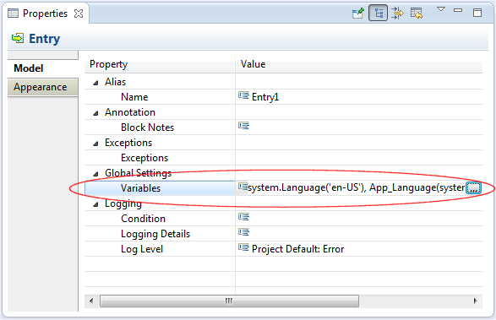
Task: Click the Name value list icon
Action: (243, 95)
